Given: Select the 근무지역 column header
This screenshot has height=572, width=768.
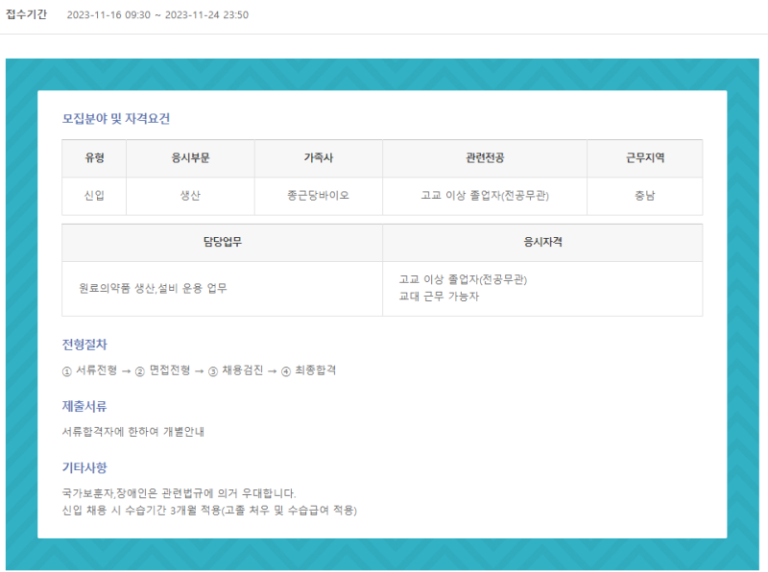Looking at the screenshot, I should click(x=644, y=158).
